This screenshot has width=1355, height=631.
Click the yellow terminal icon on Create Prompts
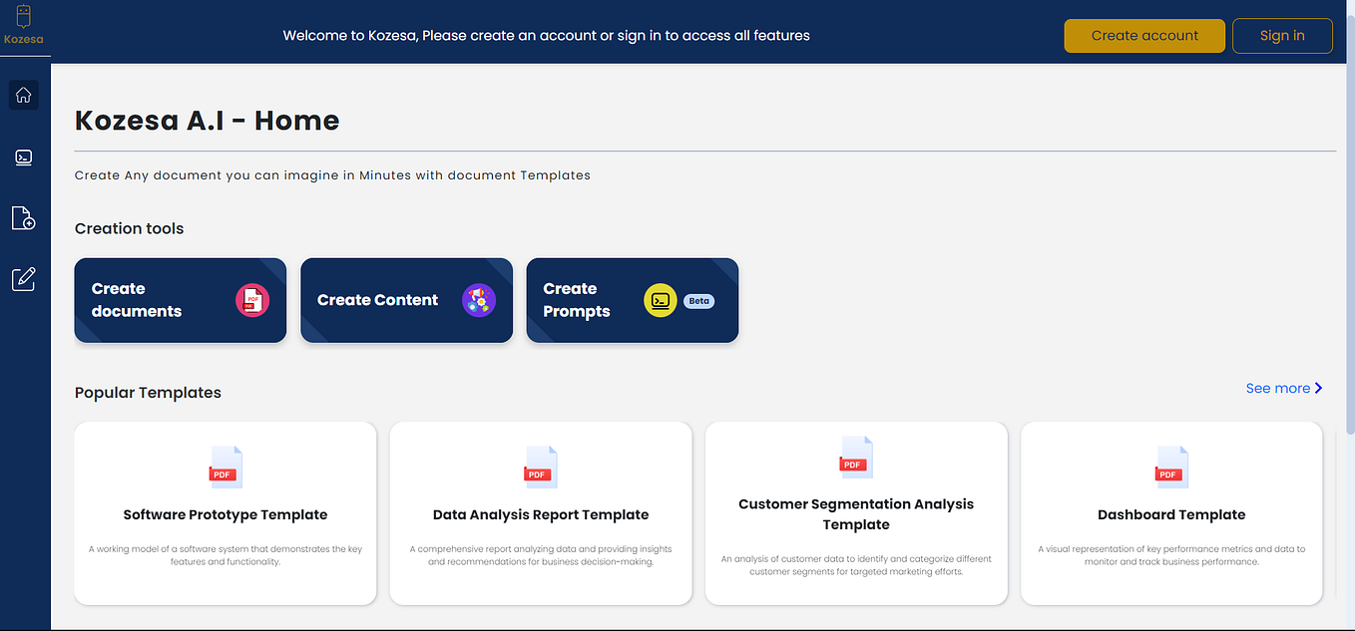660,299
